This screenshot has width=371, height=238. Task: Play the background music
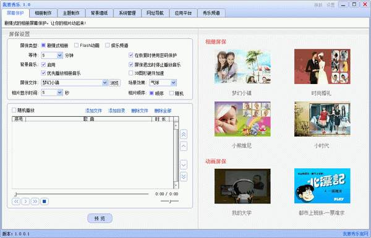point(25,202)
